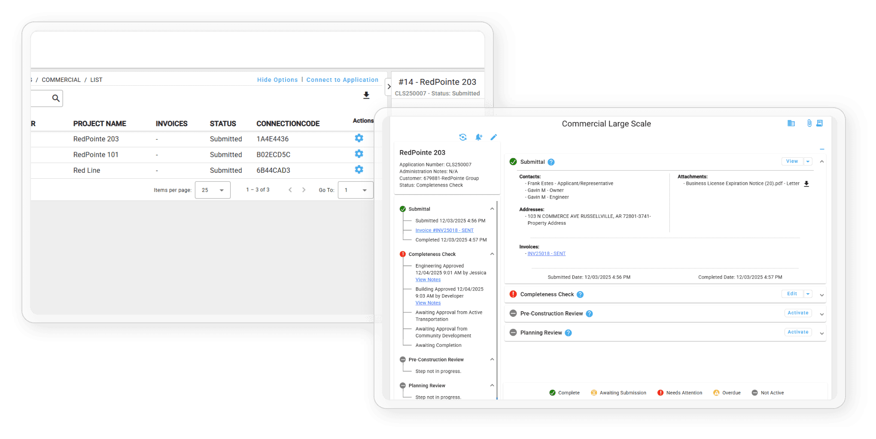Download Business License Expiration Notice attachment

[806, 184]
